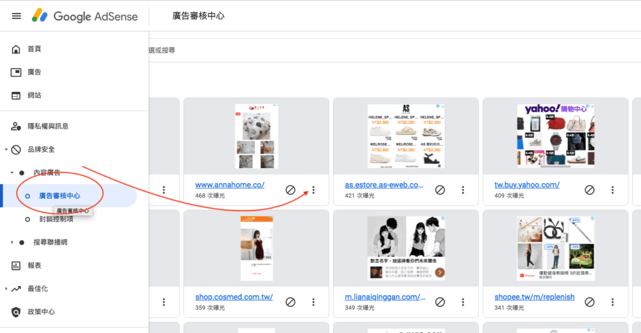
Task: Collapse the 內容廣告 tree item
Action: coord(12,172)
